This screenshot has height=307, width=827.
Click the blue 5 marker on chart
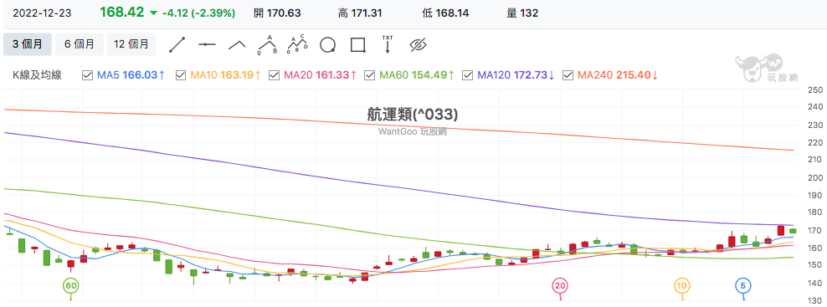[x=743, y=286]
